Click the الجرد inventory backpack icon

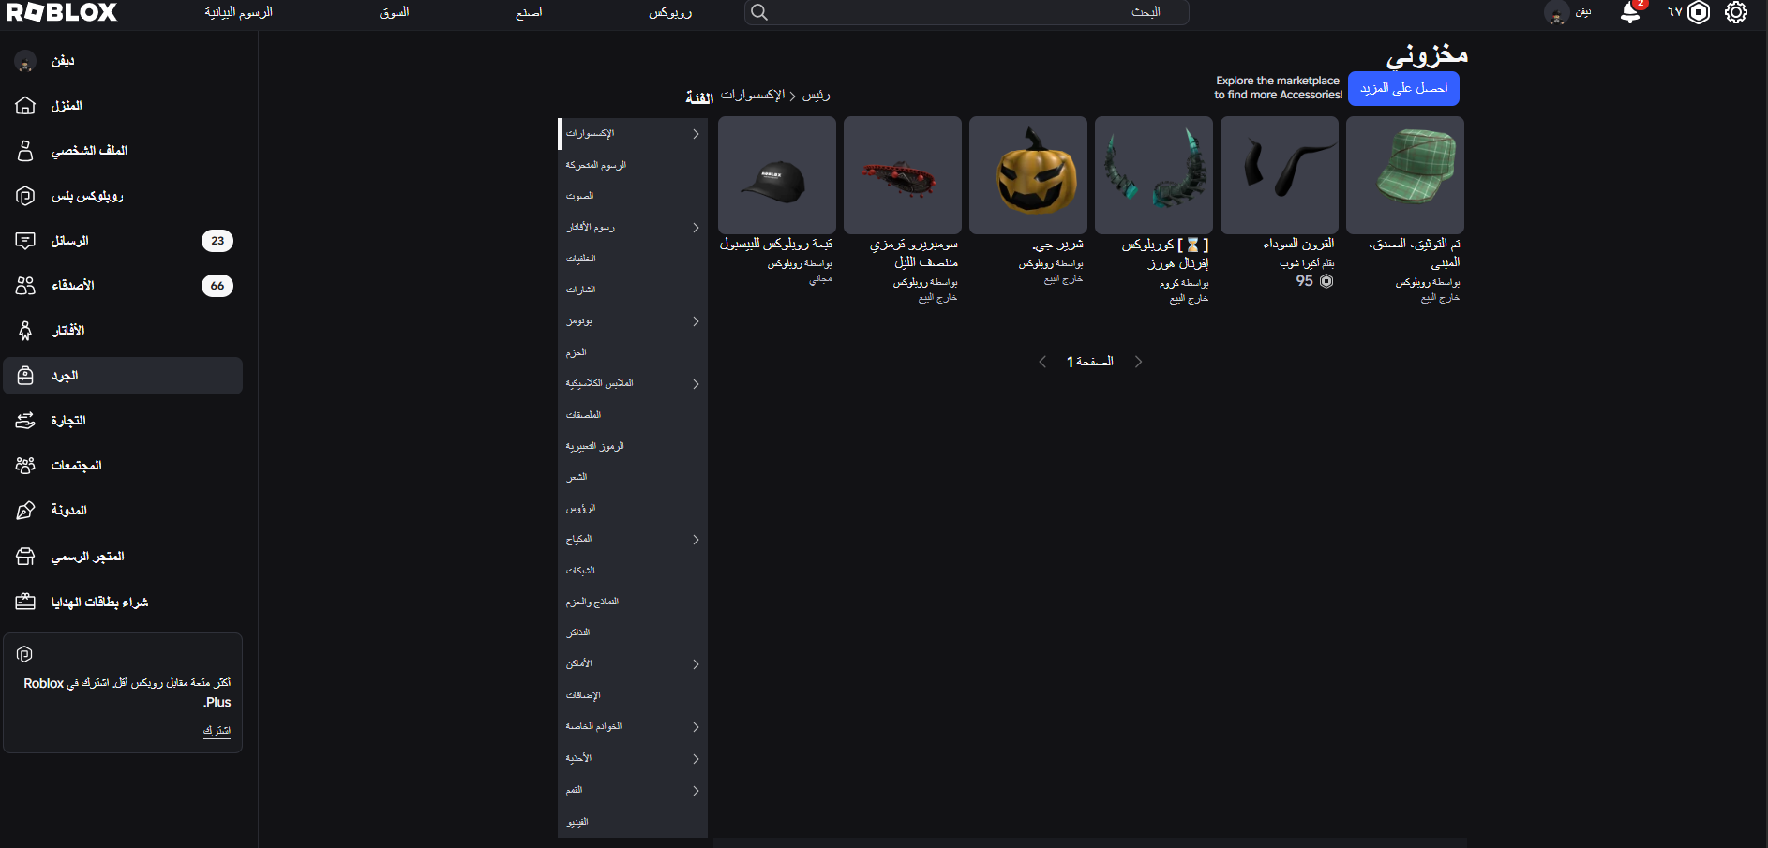pyautogui.click(x=25, y=376)
